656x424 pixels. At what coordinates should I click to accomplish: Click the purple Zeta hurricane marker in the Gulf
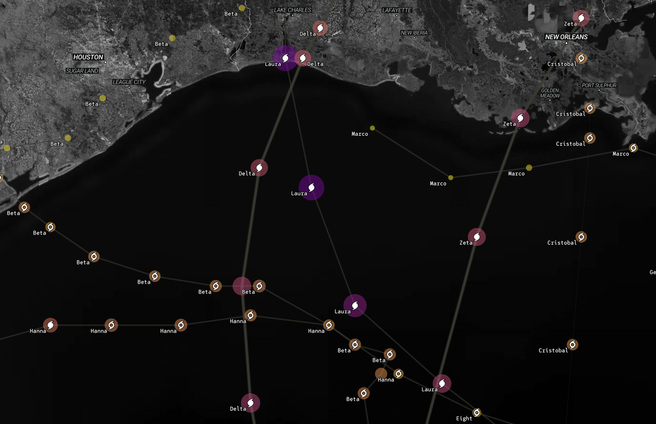tap(477, 236)
